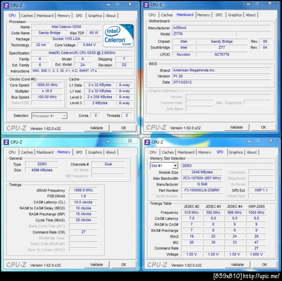This screenshot has height=281, width=282.
Task: Click the 1600.03 MHz core speed value
Action: pos(47,85)
